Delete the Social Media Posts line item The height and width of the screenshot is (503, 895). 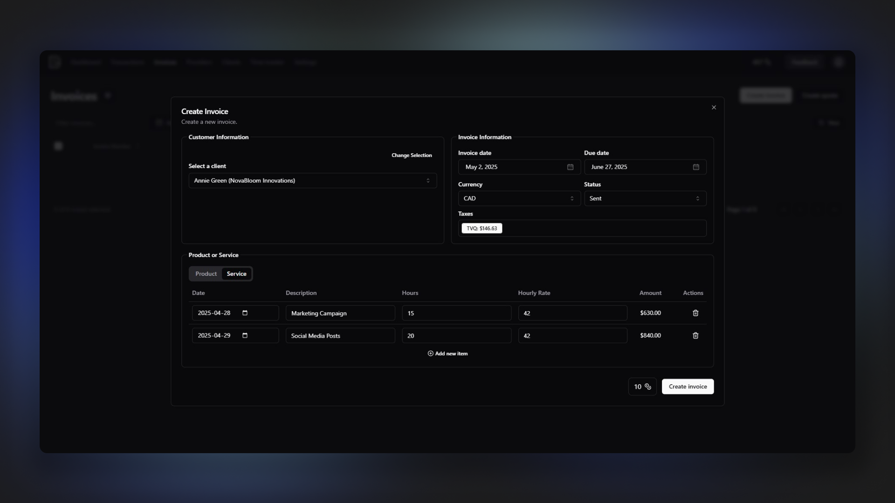[695, 335]
